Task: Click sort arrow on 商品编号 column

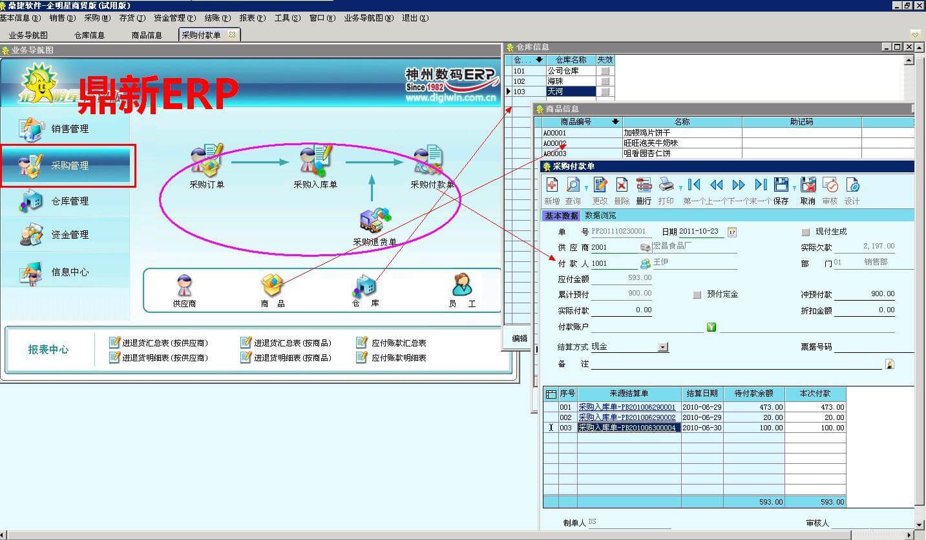Action: (615, 121)
